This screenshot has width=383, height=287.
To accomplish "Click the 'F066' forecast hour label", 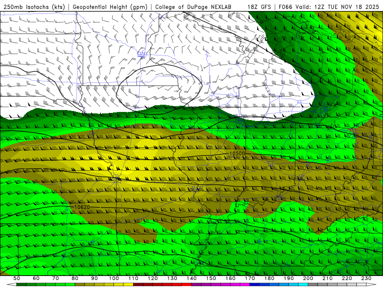I will click(285, 7).
